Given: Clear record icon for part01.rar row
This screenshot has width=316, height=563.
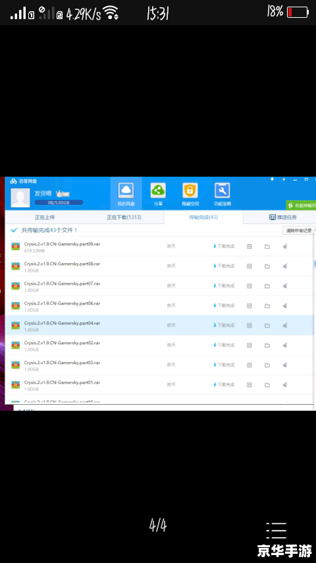Looking at the screenshot, I should [x=285, y=384].
